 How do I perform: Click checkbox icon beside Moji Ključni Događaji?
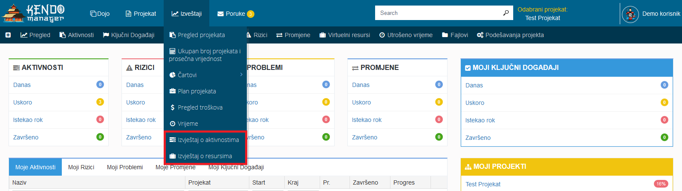point(468,68)
